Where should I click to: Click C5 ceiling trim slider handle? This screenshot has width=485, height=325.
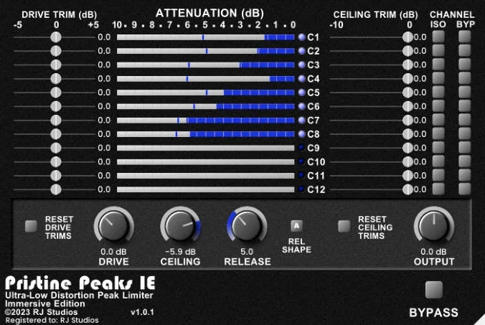[408, 93]
